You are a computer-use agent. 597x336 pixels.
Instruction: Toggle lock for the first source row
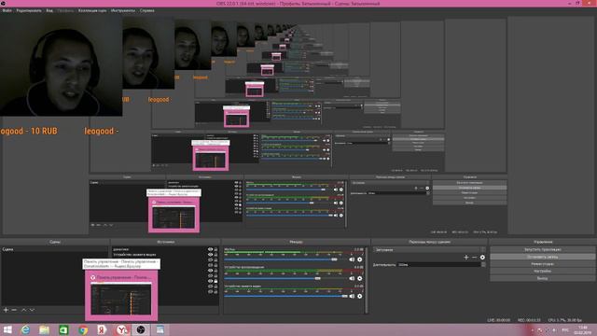(215, 249)
